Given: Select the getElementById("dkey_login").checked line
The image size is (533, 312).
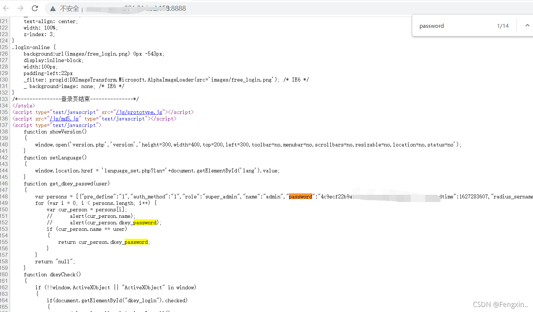Looking at the screenshot, I should coord(117,300).
